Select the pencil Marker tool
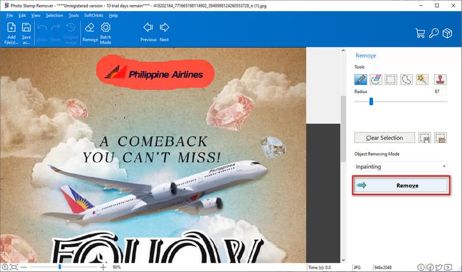This screenshot has width=462, height=272. (x=360, y=79)
